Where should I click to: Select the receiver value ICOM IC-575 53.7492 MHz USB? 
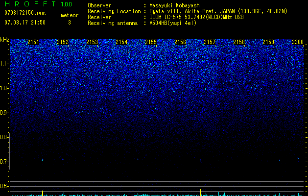click(x=196, y=17)
